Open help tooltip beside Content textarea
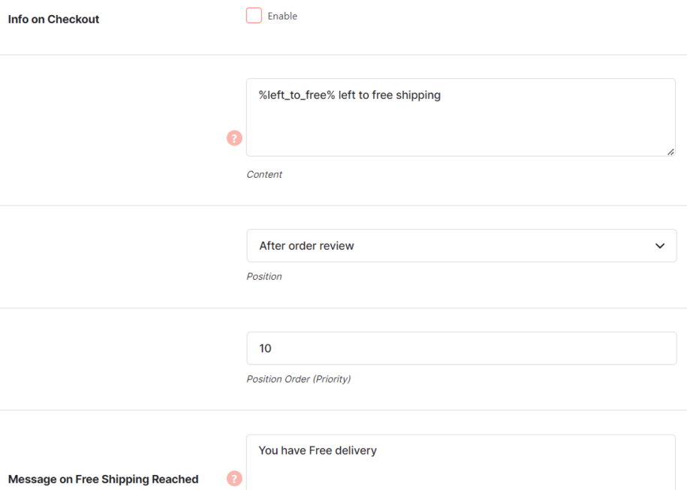The width and height of the screenshot is (687, 490). point(234,138)
